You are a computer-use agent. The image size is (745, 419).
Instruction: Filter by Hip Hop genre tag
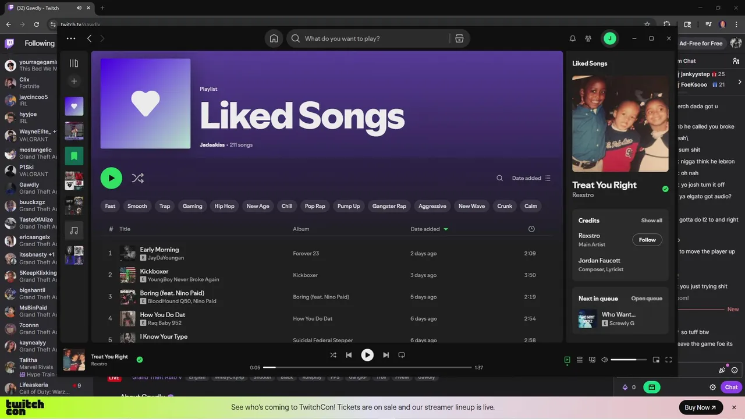coord(224,206)
